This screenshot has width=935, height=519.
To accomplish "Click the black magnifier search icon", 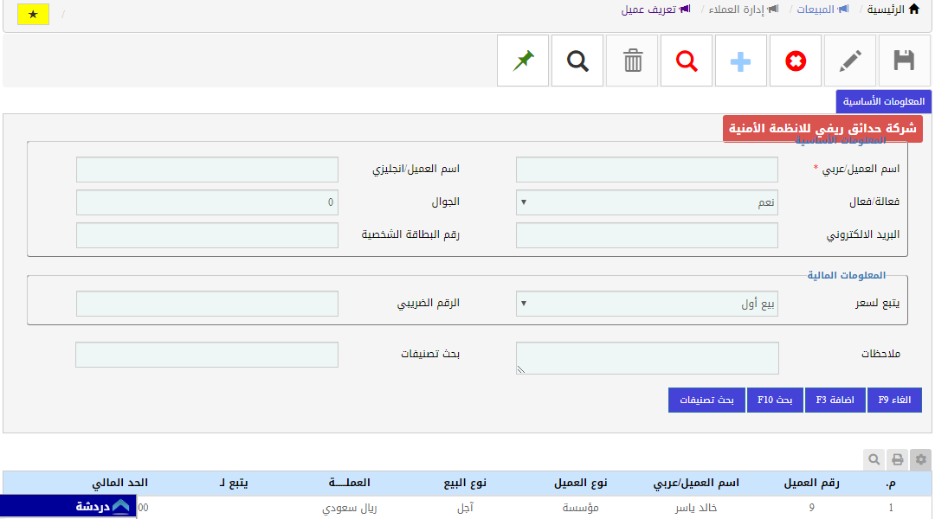I will (577, 61).
